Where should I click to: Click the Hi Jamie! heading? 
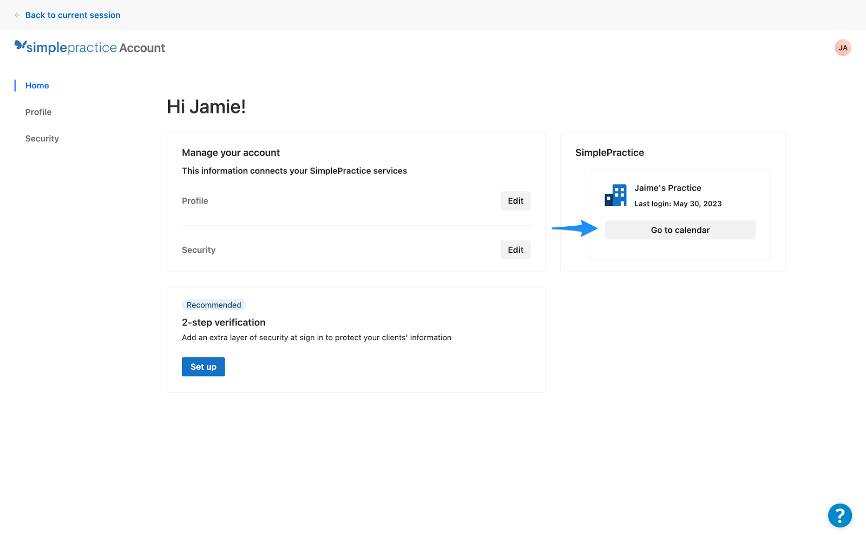pos(206,107)
